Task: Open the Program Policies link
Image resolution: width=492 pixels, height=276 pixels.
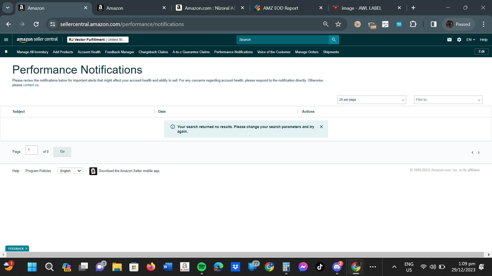Action: tap(38, 171)
